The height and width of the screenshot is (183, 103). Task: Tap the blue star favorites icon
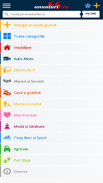[x=88, y=5]
